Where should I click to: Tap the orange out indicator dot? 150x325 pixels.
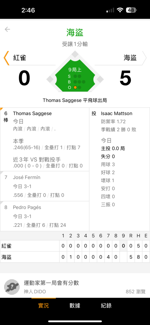pyautogui.click(x=75, y=87)
